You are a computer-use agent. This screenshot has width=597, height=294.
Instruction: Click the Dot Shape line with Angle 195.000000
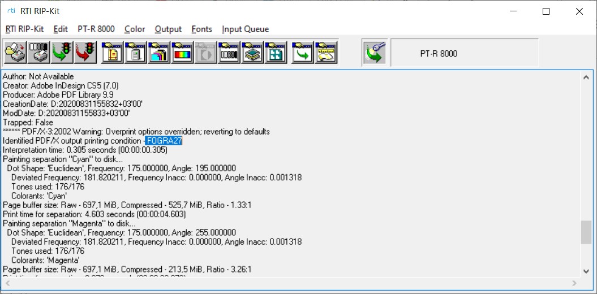(x=122, y=168)
